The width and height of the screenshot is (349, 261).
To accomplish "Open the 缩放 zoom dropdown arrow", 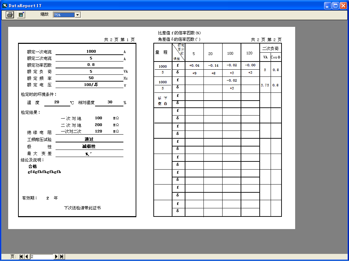I will coord(78,15).
